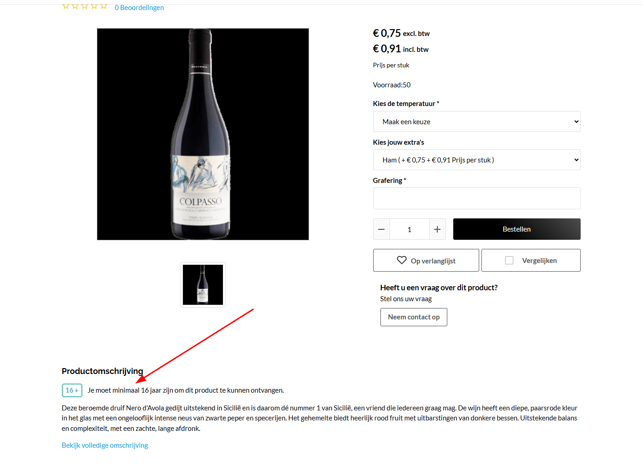
Task: Click the quantity input showing 1
Action: pyautogui.click(x=410, y=229)
